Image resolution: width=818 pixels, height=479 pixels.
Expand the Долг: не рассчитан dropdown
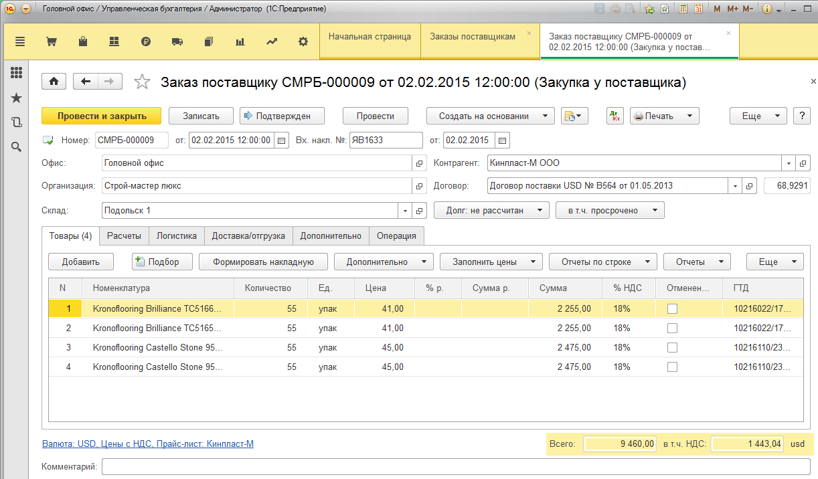click(492, 210)
